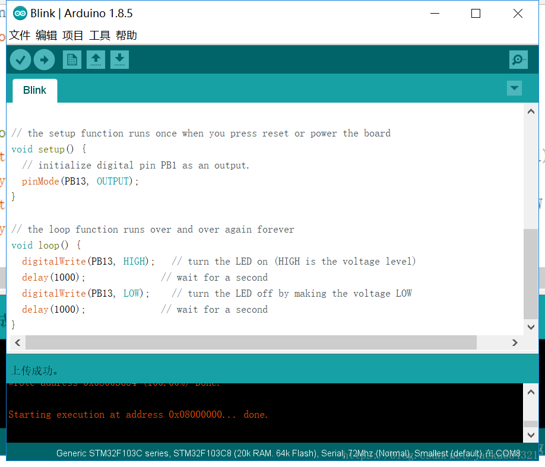Viewport: 545px width, 467px height.
Task: Click editor vertical scrollbar up arrow
Action: [531, 112]
